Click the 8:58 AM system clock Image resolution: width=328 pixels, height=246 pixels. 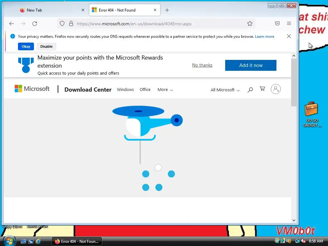tap(316, 241)
